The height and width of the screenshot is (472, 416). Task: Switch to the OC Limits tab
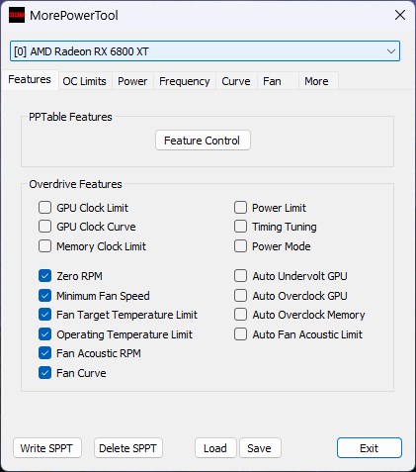tap(84, 81)
